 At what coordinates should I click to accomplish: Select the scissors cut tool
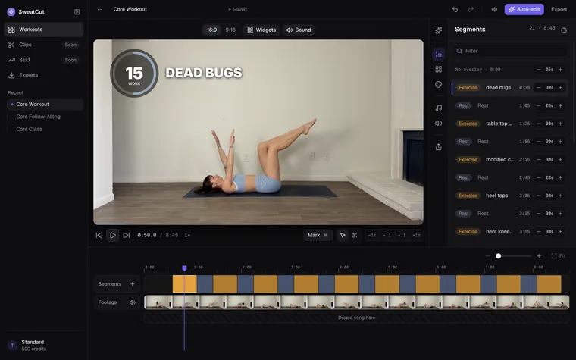pyautogui.click(x=355, y=236)
